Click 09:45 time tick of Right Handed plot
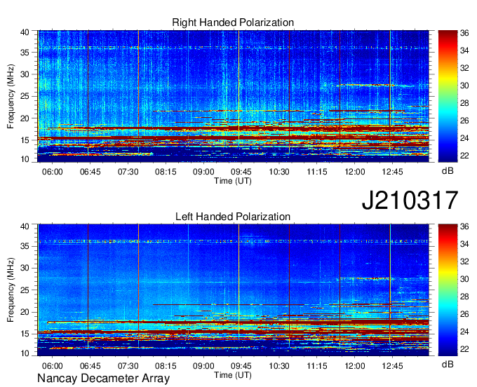This screenshot has width=477, height=387. coord(241,172)
